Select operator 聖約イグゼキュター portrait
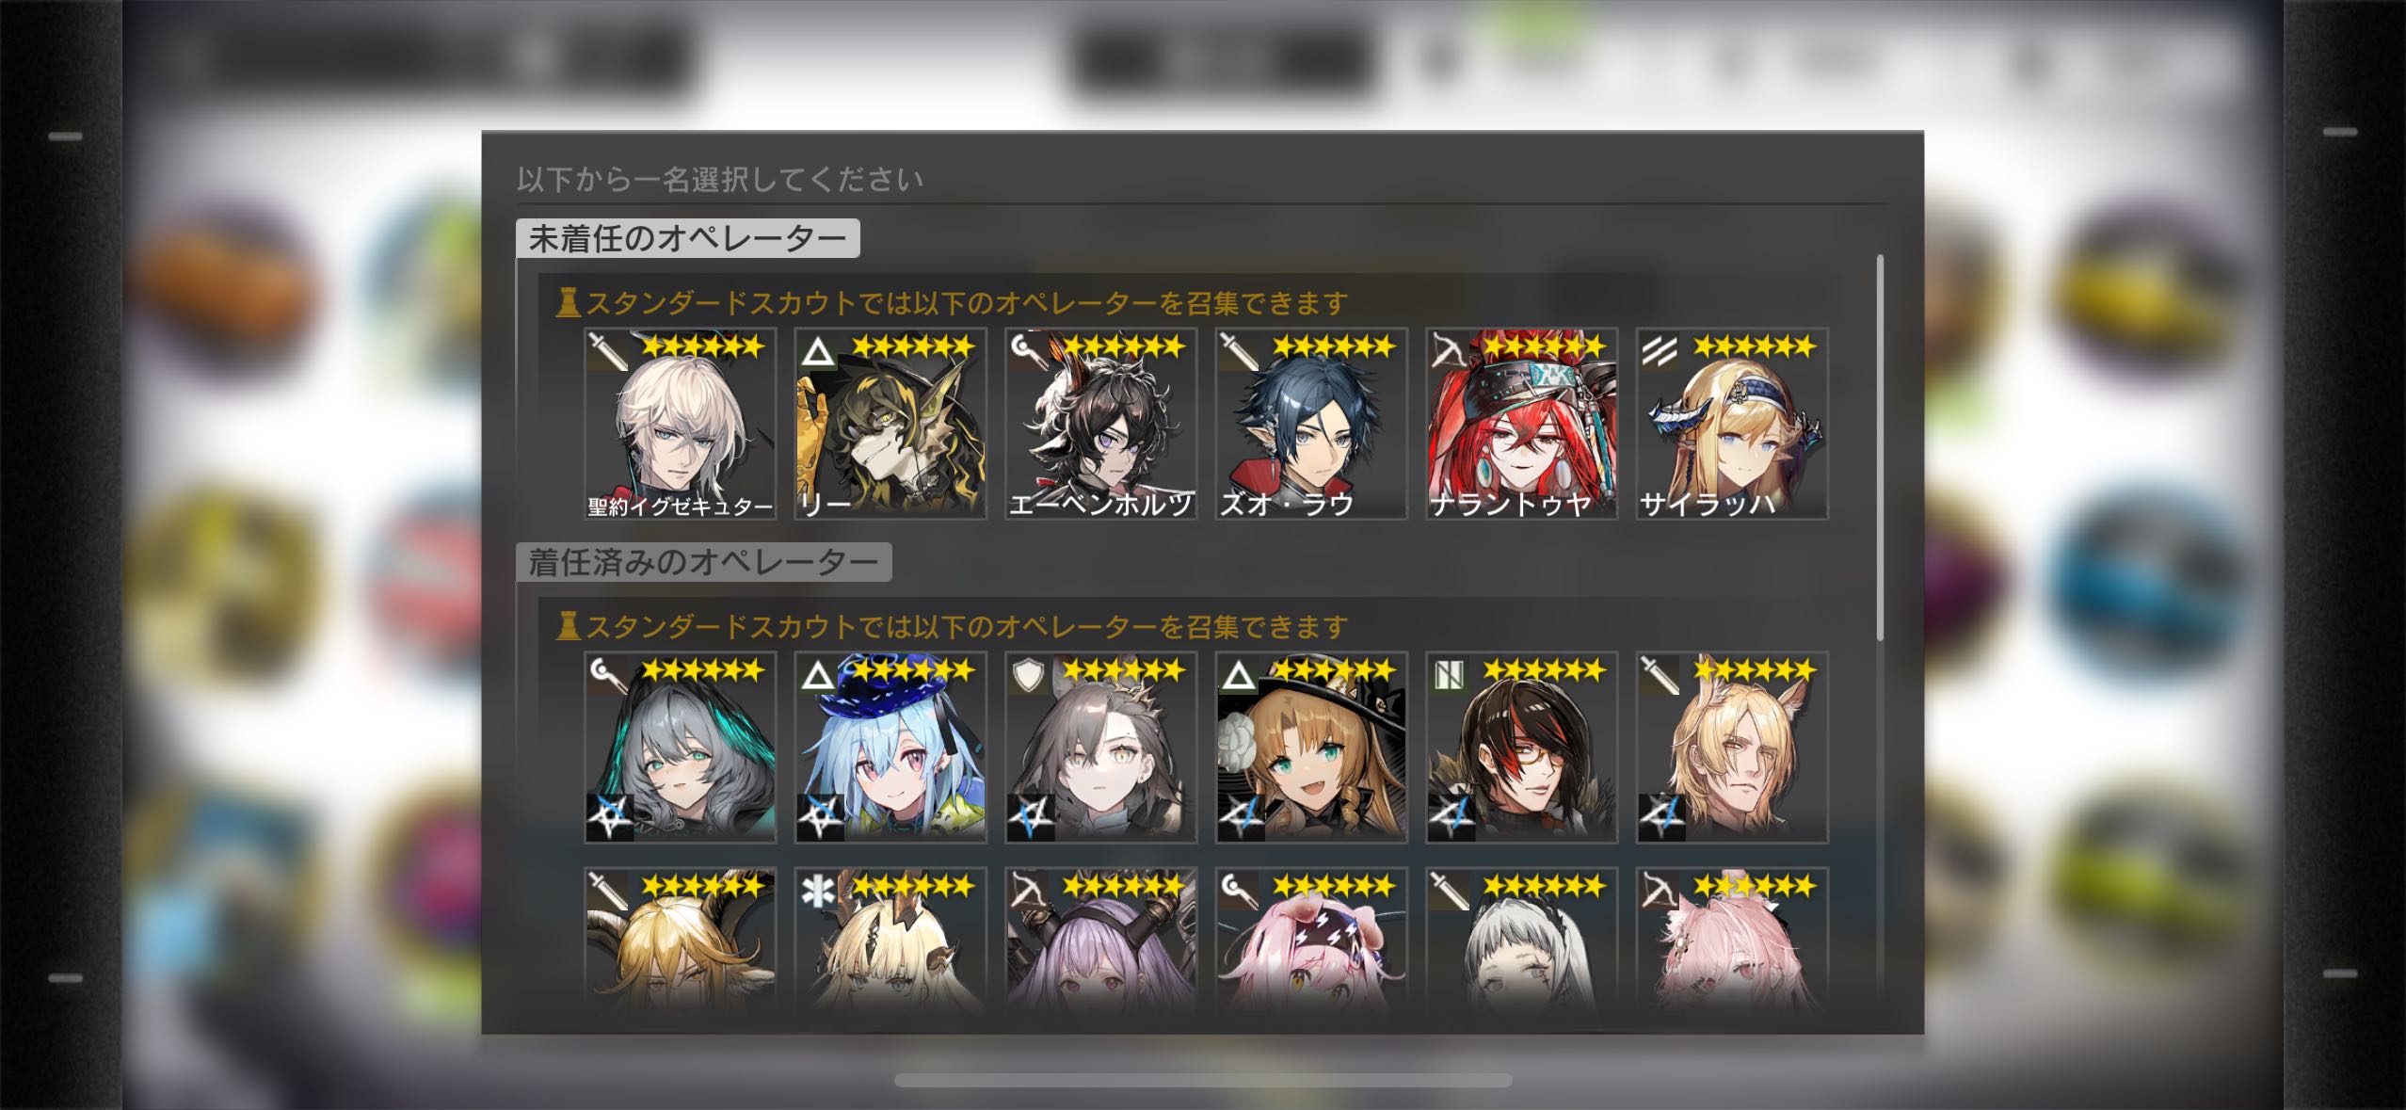 (680, 424)
